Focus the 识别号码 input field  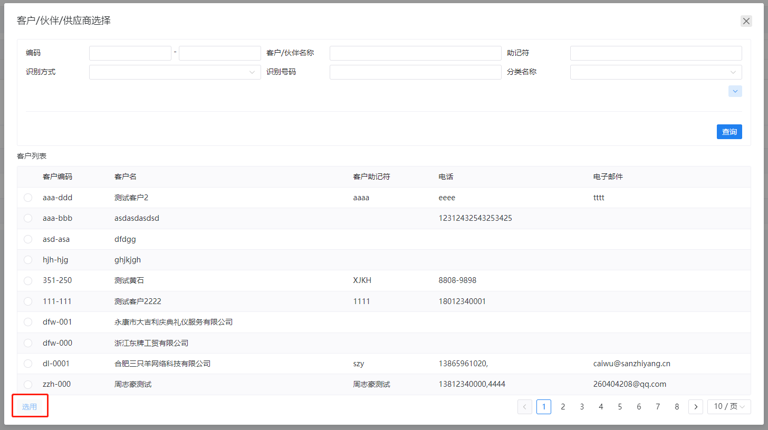click(x=416, y=72)
